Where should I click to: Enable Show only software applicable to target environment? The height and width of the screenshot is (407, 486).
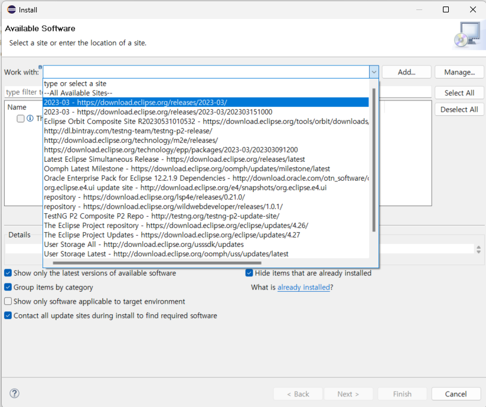click(x=8, y=301)
